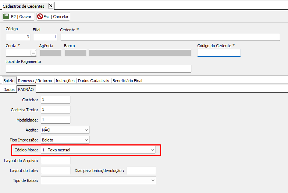288x193 pixels.
Task: Open the Instruções tab
Action: point(65,81)
